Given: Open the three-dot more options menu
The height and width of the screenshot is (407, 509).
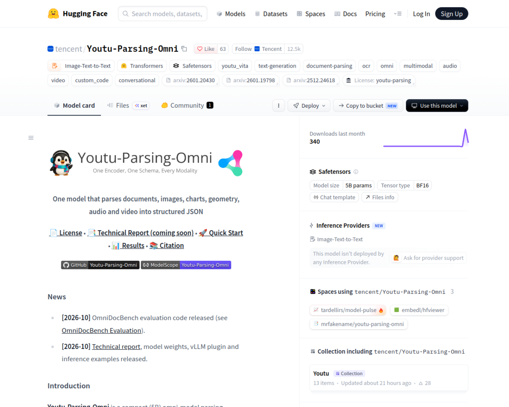Looking at the screenshot, I should (x=278, y=106).
